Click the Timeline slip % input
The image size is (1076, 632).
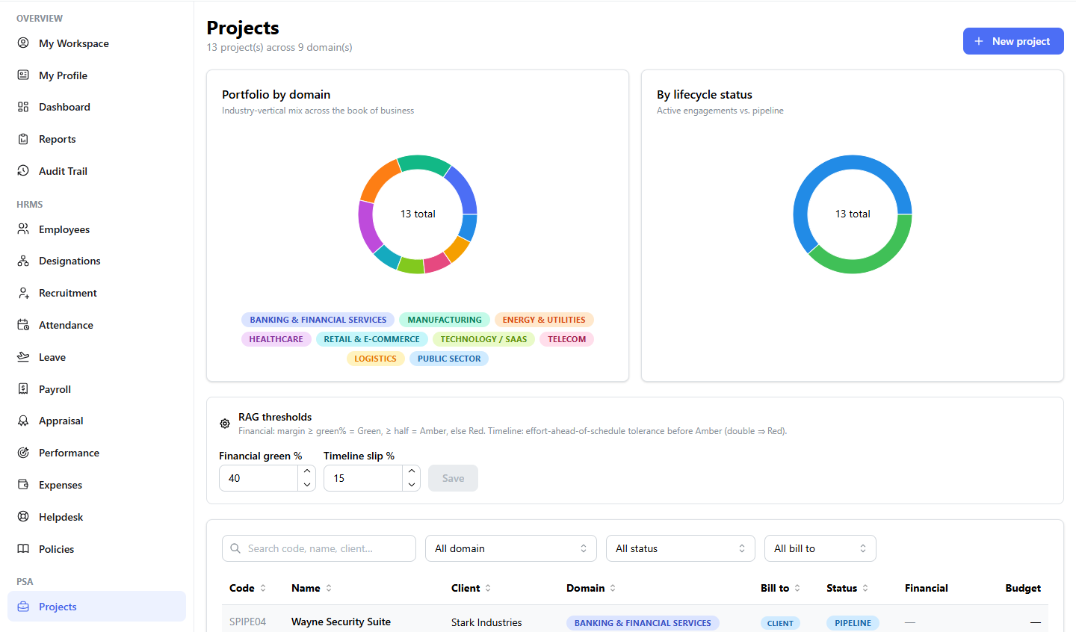coord(363,478)
